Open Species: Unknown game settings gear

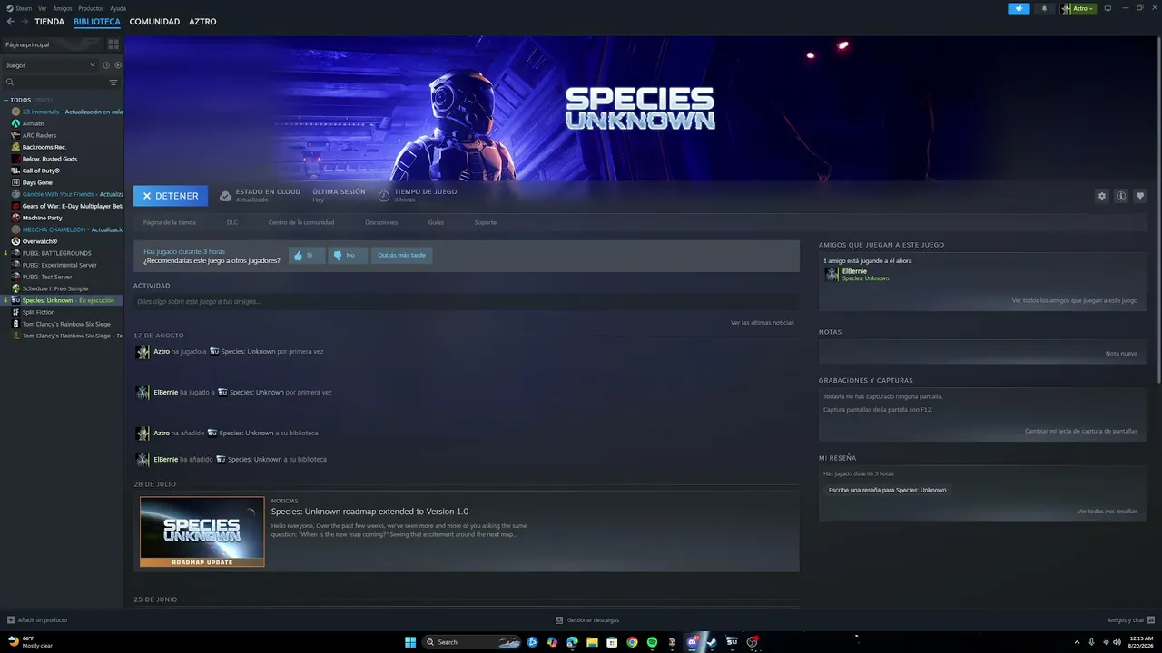(1102, 196)
